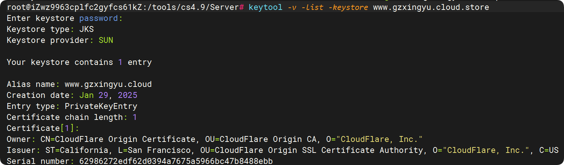Click the PrivateKeyEntry entry type value
This screenshot has width=564, height=165.
[x=101, y=106]
